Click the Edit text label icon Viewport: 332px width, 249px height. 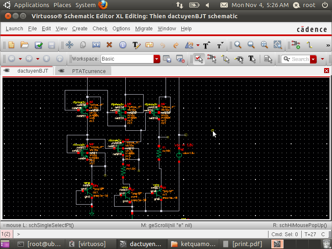(x=137, y=45)
